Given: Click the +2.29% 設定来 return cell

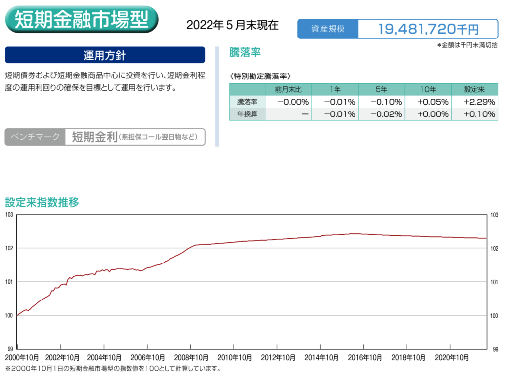Looking at the screenshot, I should 475,102.
